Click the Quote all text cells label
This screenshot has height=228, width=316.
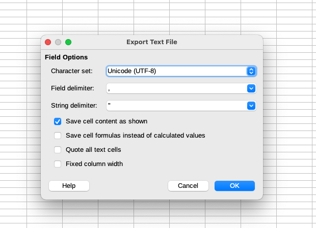[x=93, y=150]
